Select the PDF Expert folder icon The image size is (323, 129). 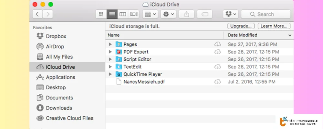click(x=119, y=52)
